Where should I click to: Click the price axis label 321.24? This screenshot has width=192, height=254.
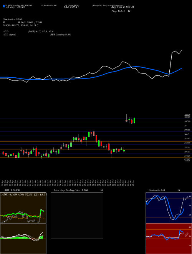(187, 152)
